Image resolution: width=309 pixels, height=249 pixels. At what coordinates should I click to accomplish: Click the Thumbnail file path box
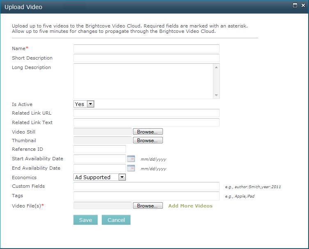click(103, 140)
